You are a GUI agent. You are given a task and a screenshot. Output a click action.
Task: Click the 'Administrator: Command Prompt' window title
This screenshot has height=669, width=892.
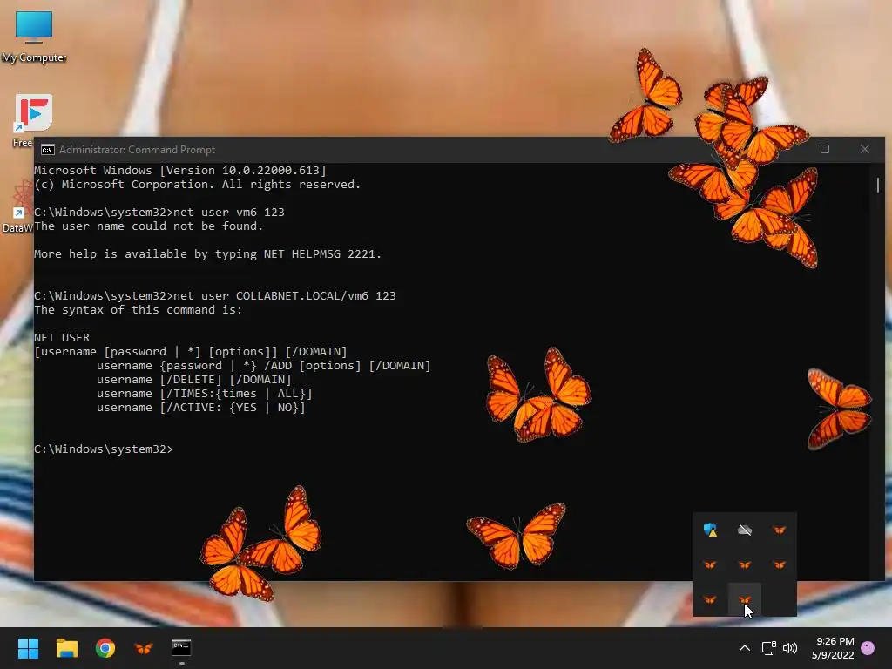click(x=137, y=150)
